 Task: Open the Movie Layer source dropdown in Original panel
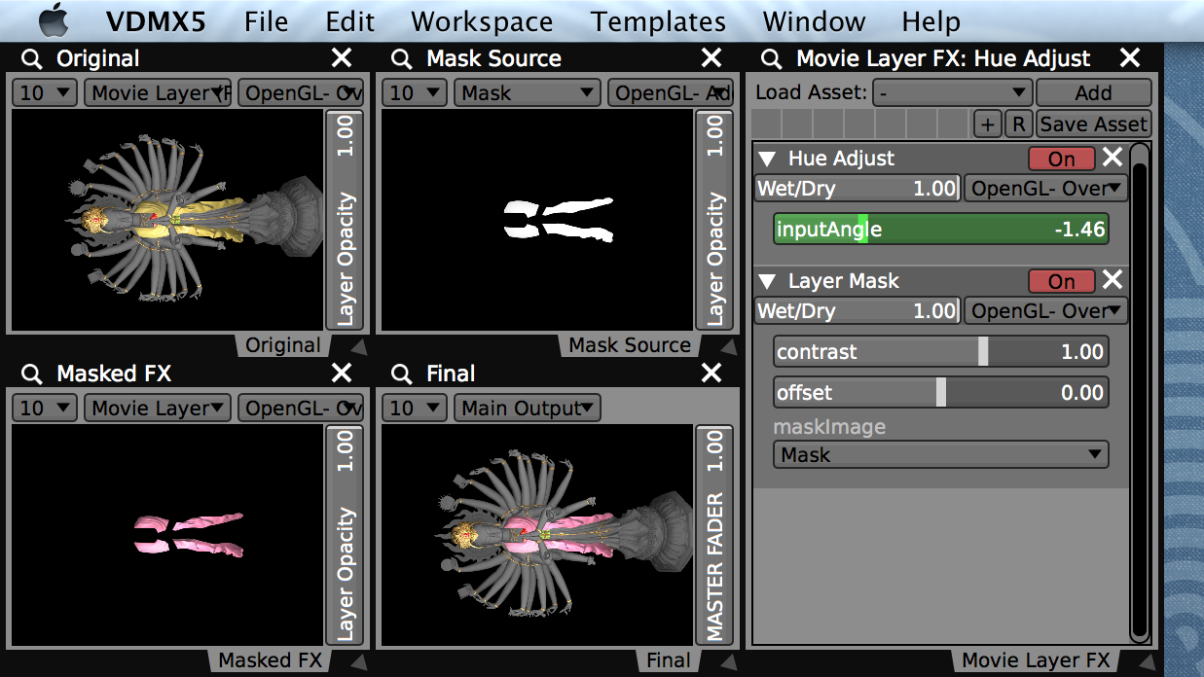[x=158, y=93]
